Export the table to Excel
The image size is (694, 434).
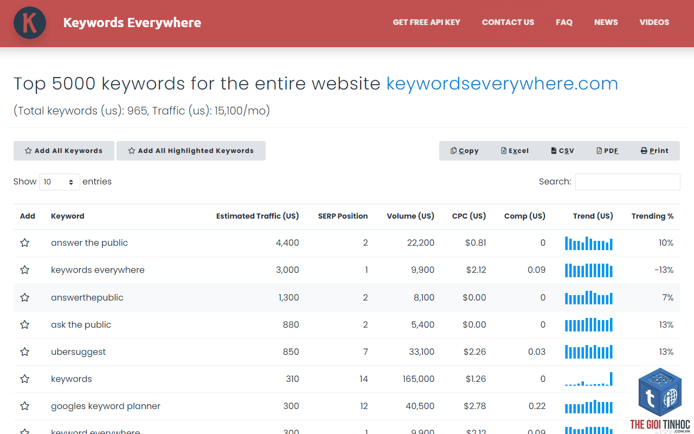515,151
